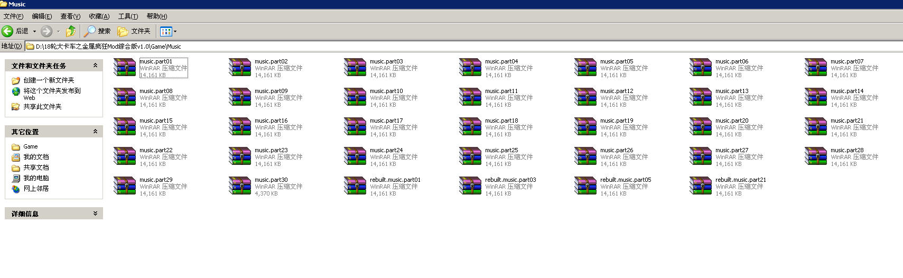The image size is (903, 278).
Task: Select the rebuilt.music.part03 archive icon
Action: tap(470, 186)
